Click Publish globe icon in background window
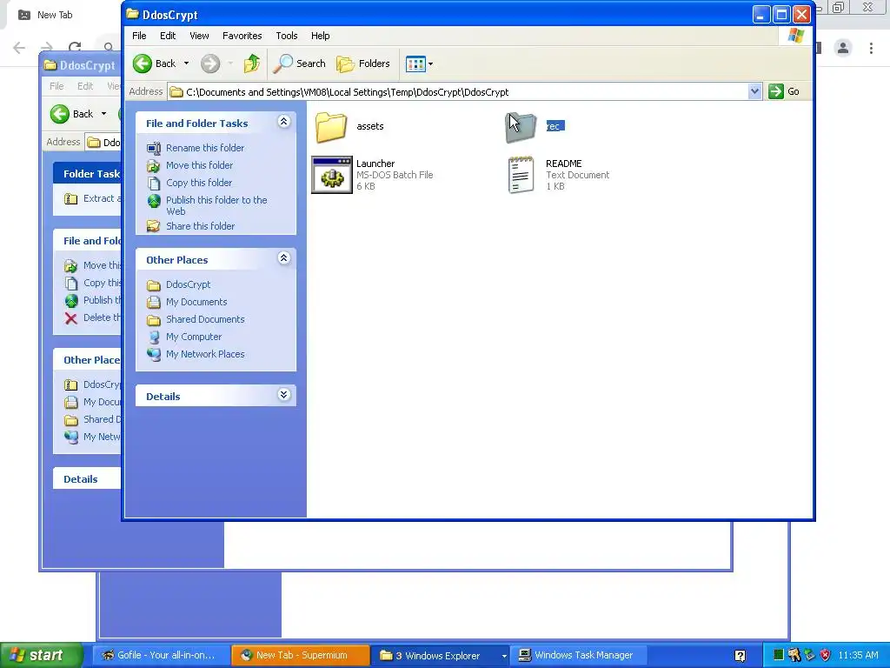 71,300
